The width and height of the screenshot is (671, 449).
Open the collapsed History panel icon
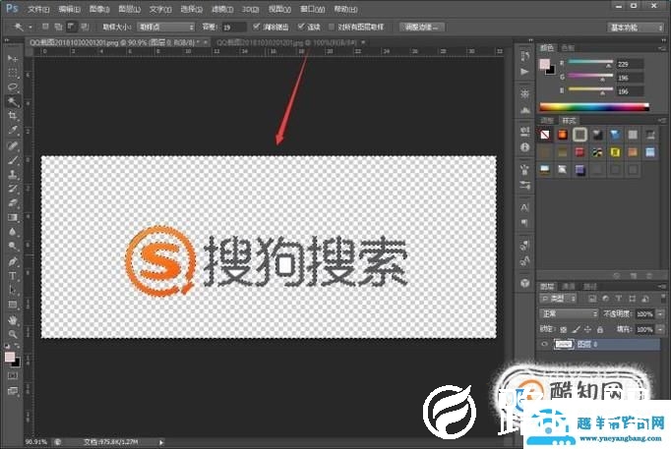(x=525, y=56)
